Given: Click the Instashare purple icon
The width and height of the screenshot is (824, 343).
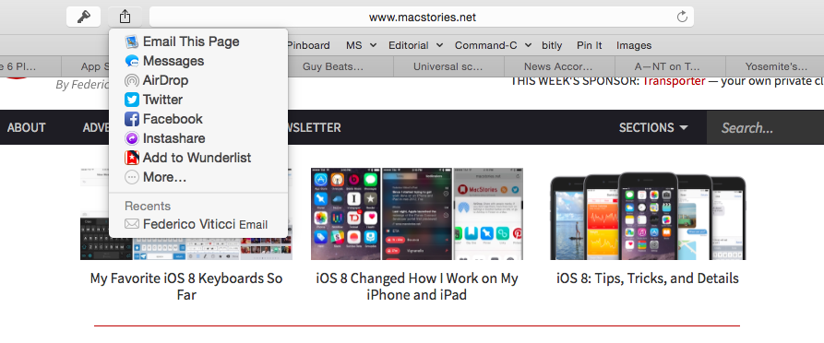Looking at the screenshot, I should 131,138.
